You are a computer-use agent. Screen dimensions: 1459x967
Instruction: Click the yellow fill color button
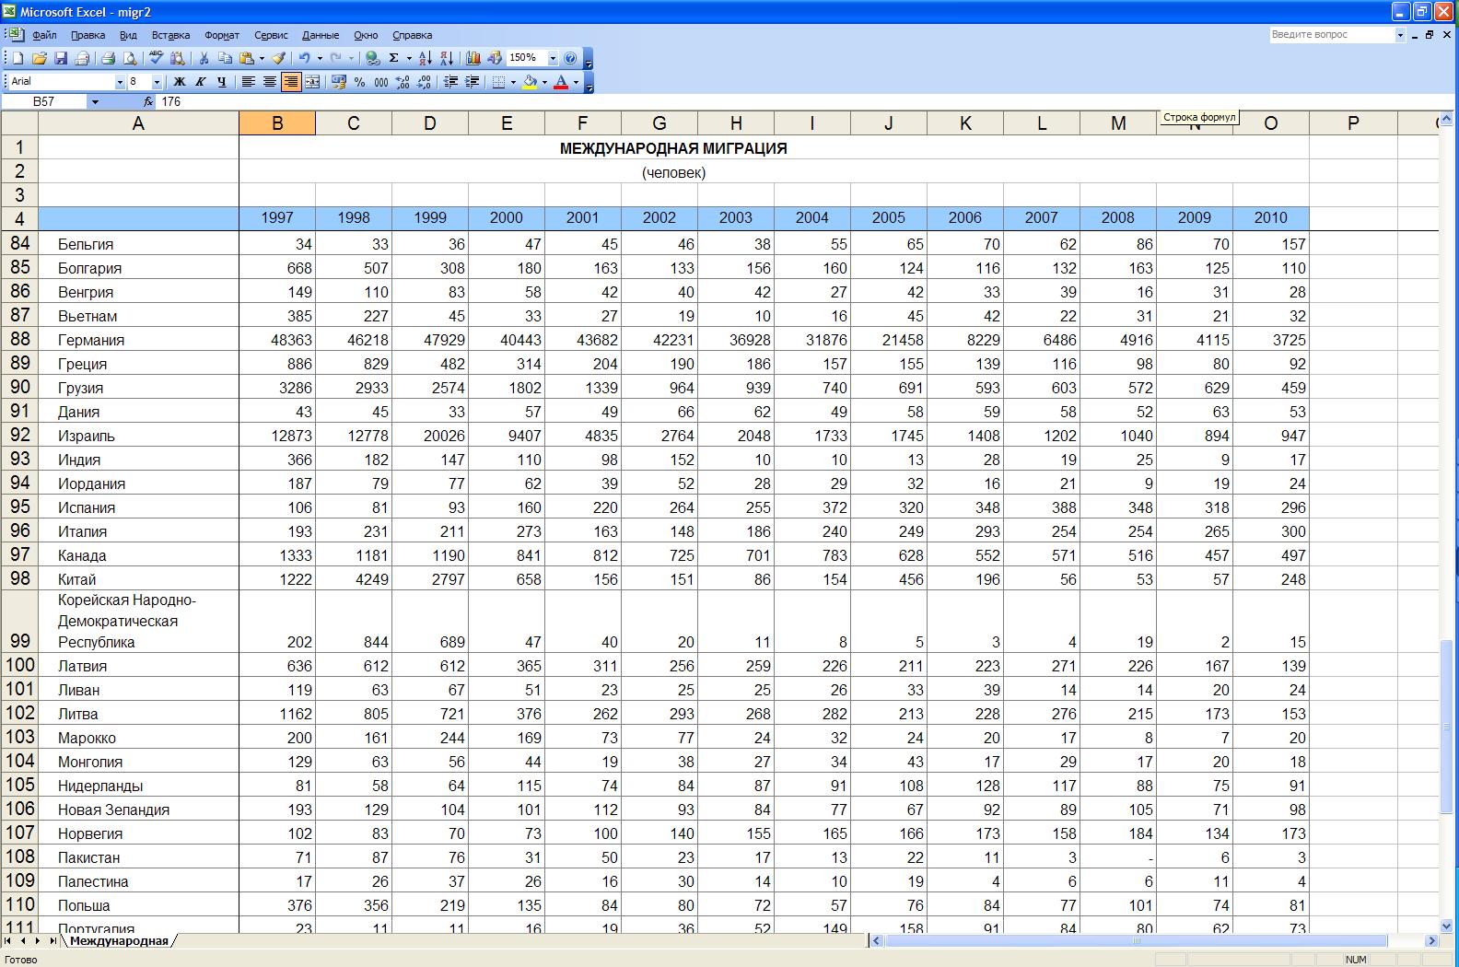(x=530, y=82)
